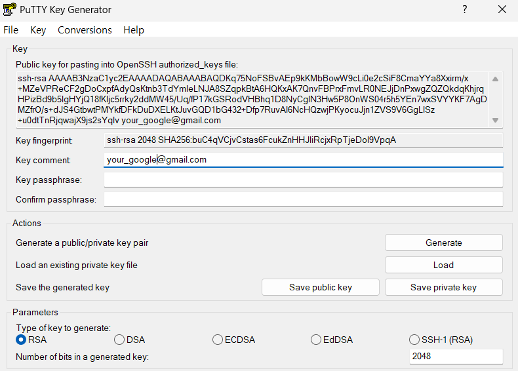Click 'Type of key to generate:' label
Screen dimensions: 518x371
[x=64, y=328]
